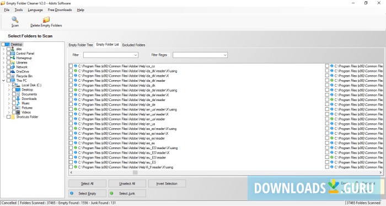Switch to the Excluded Folders tab
The width and height of the screenshot is (386, 206).
[133, 45]
